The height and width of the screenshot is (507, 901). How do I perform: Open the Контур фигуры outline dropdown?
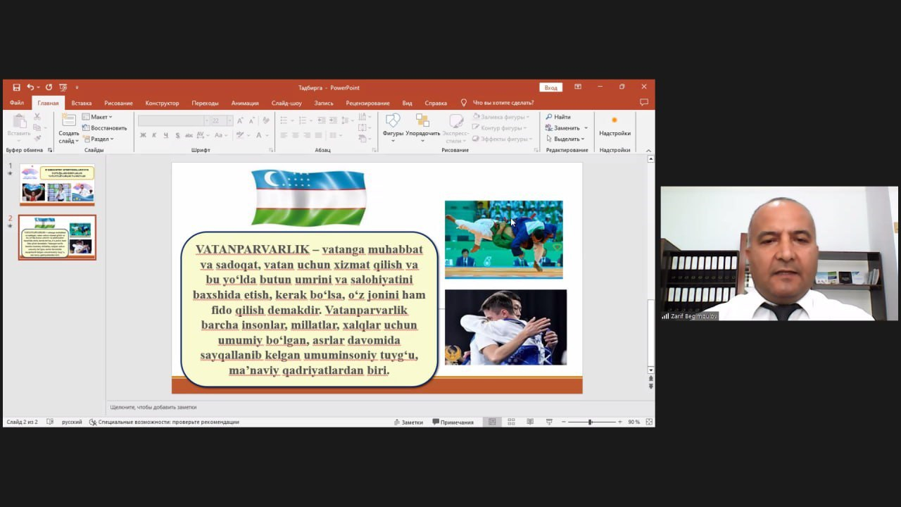click(x=499, y=128)
